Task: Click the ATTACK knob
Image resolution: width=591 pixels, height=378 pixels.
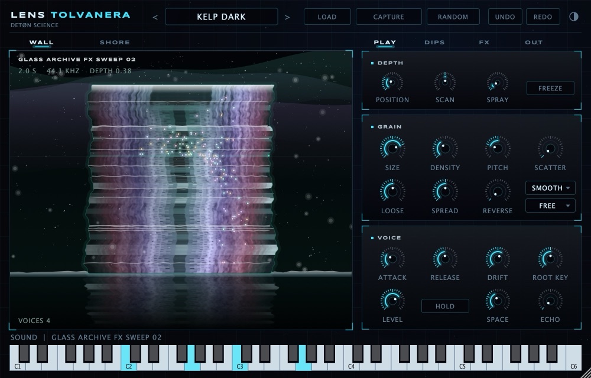Action: click(392, 258)
